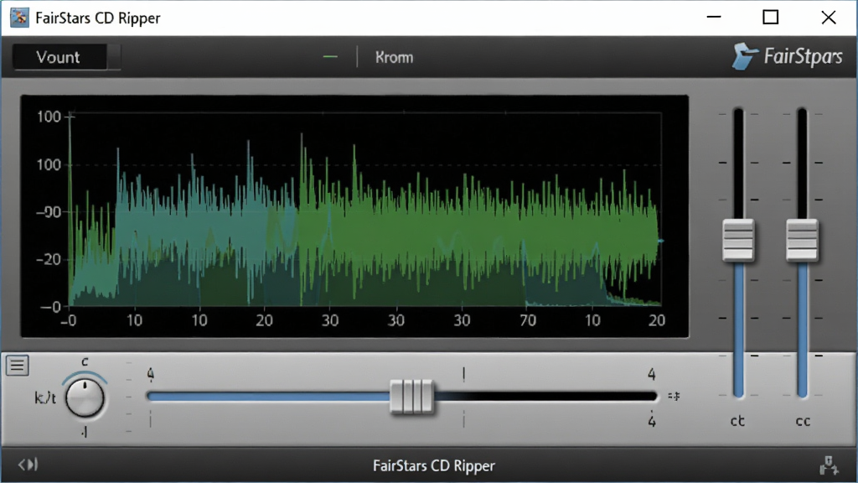Click the horizontal slider thumb
Screen dimensions: 858x483
click(x=412, y=397)
